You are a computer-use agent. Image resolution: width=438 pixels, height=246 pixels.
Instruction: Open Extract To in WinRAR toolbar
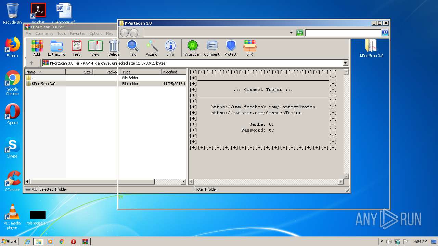56,48
